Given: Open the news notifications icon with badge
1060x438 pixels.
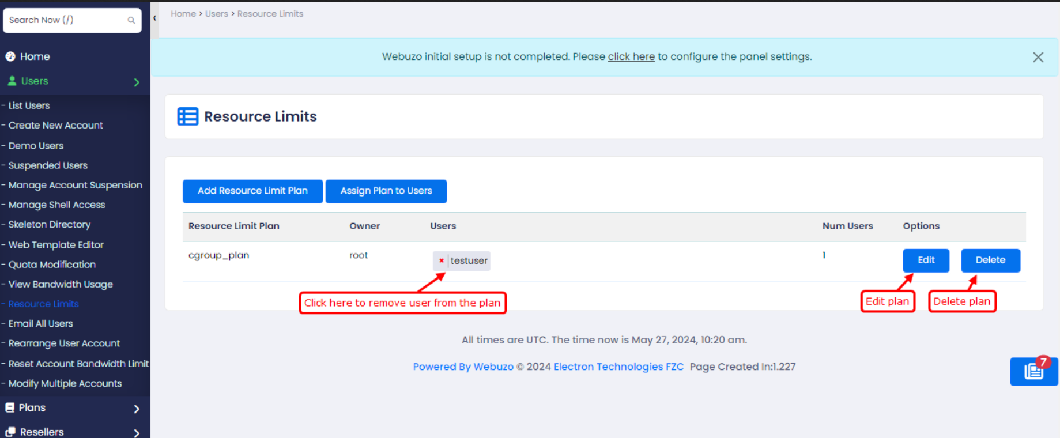Looking at the screenshot, I should click(1033, 371).
